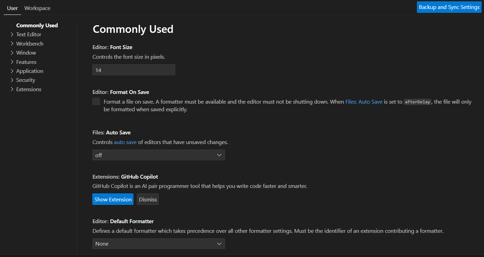Open the Text Editor settings category
Image resolution: width=484 pixels, height=257 pixels.
pyautogui.click(x=29, y=34)
